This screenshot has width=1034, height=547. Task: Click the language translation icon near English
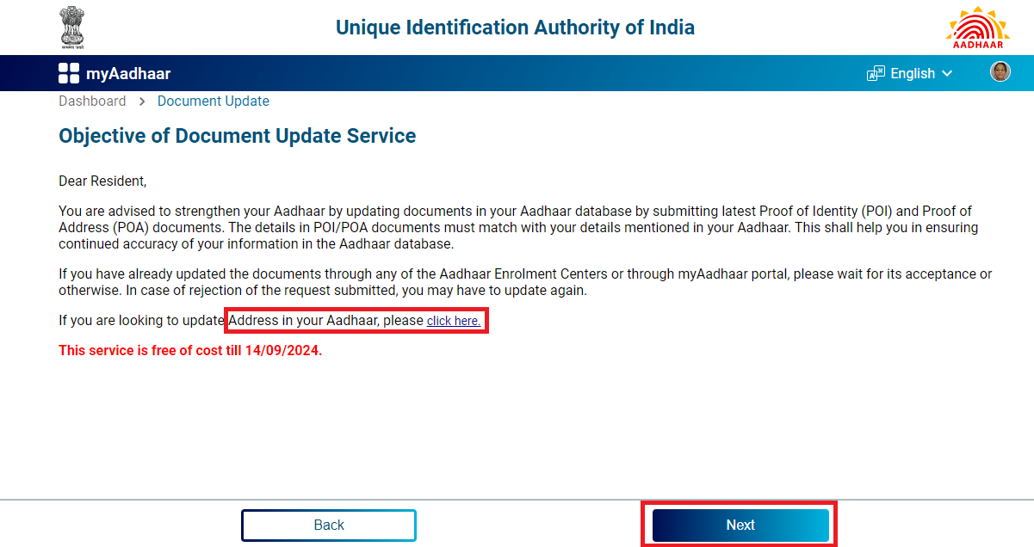[x=875, y=72]
